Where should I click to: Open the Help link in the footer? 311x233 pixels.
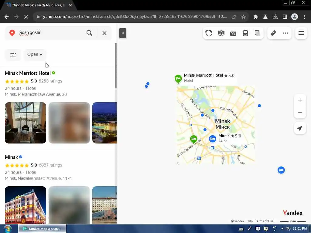click(x=250, y=221)
